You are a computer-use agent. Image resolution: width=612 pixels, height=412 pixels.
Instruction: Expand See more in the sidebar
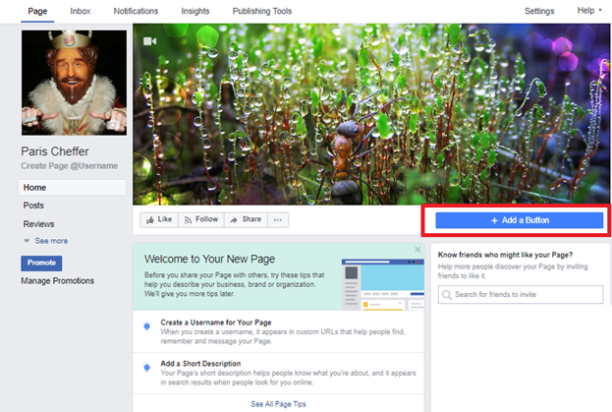tap(46, 241)
